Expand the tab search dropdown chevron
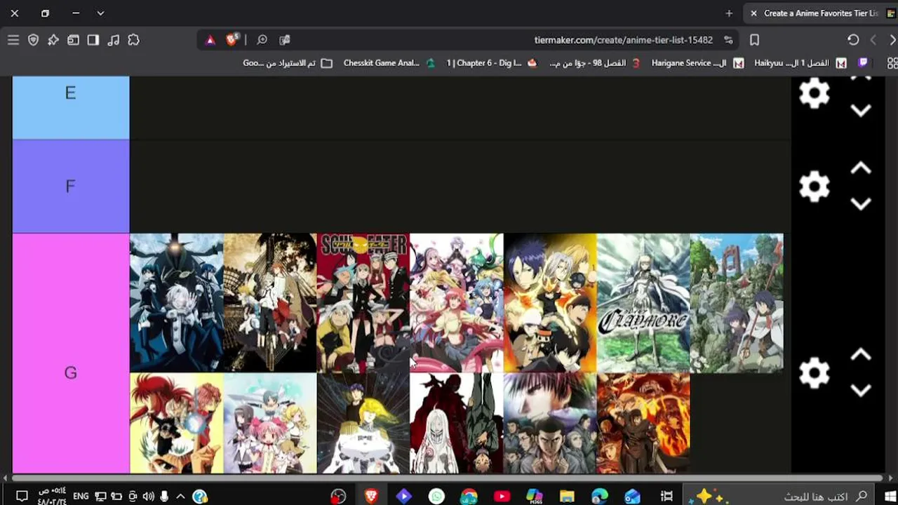 (100, 13)
